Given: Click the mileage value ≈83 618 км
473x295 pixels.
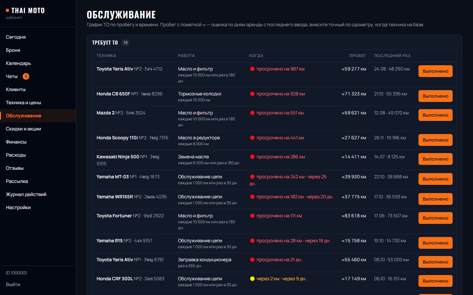Looking at the screenshot, I should coord(354,216).
